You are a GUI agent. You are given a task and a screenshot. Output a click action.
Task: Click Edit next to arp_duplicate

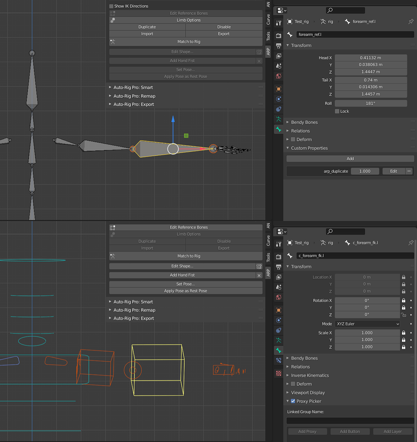394,171
